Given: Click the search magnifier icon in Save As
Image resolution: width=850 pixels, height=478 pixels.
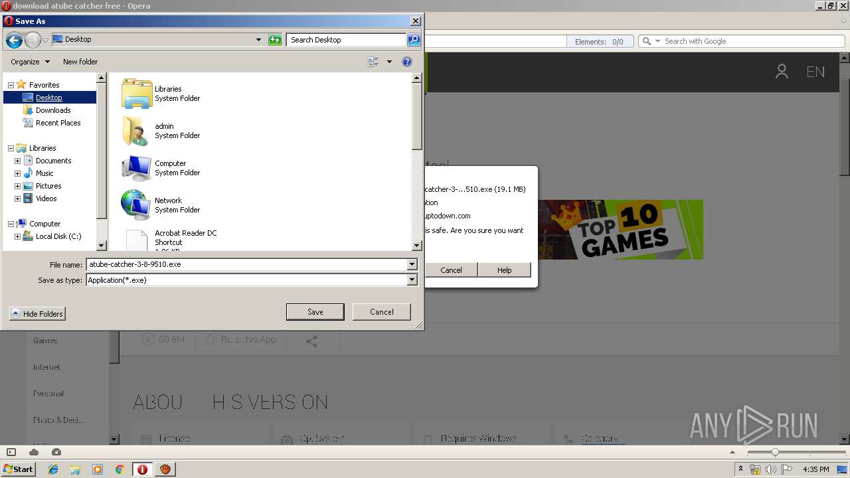Looking at the screenshot, I should point(414,40).
